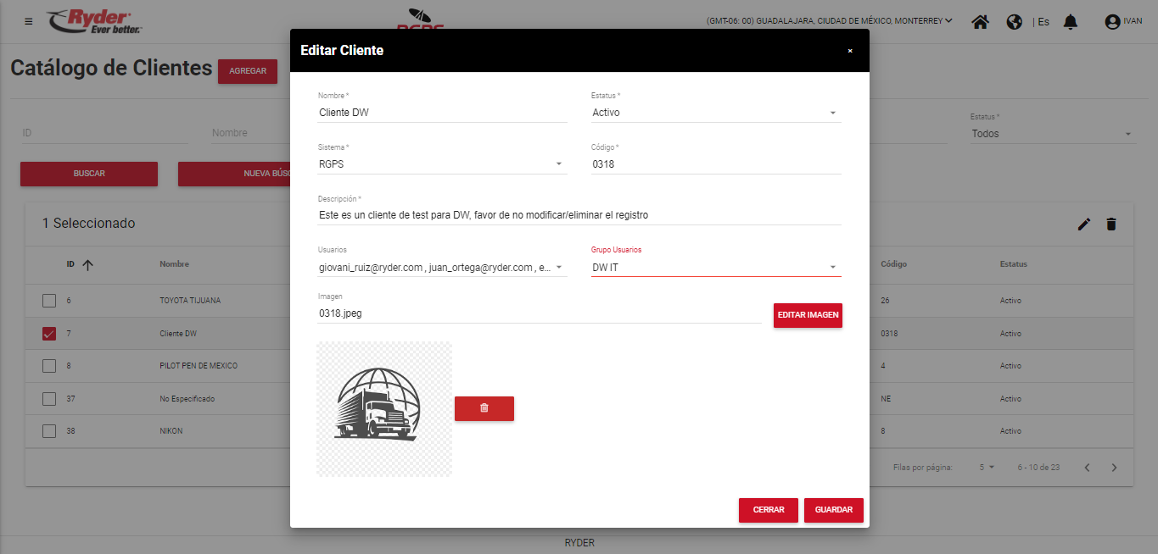The image size is (1158, 554).
Task: Open the IVAN user account icon
Action: 1112,22
